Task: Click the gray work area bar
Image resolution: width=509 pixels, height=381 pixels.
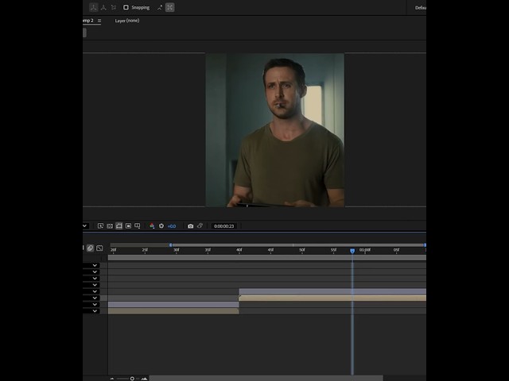Action: pos(267,257)
